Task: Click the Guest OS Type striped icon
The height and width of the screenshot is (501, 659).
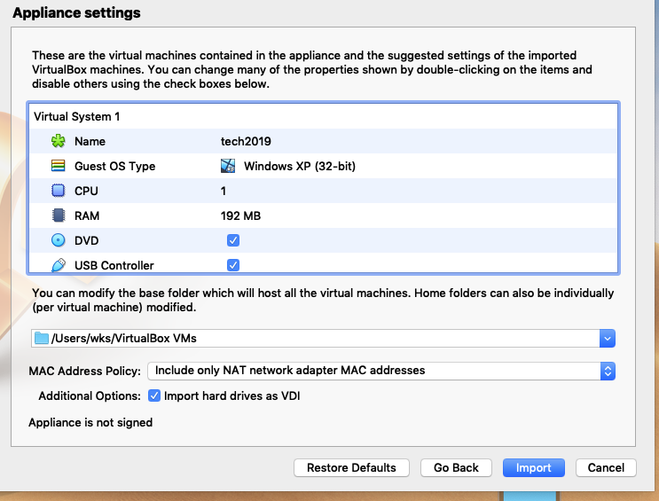Action: tap(58, 166)
